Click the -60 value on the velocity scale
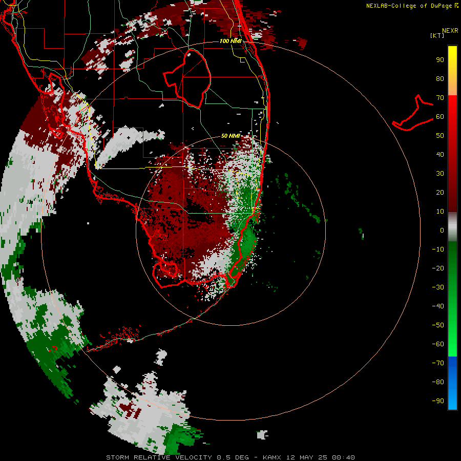 pyautogui.click(x=438, y=344)
